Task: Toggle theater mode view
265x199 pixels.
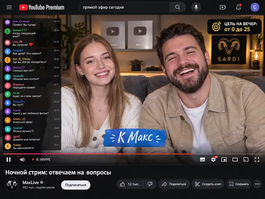Action: pos(235,160)
